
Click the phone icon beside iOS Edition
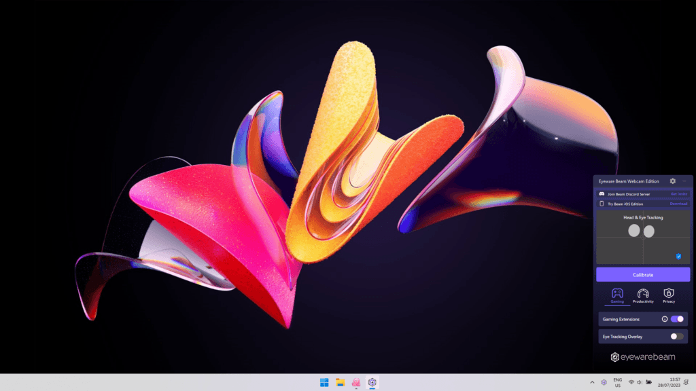[x=602, y=204]
